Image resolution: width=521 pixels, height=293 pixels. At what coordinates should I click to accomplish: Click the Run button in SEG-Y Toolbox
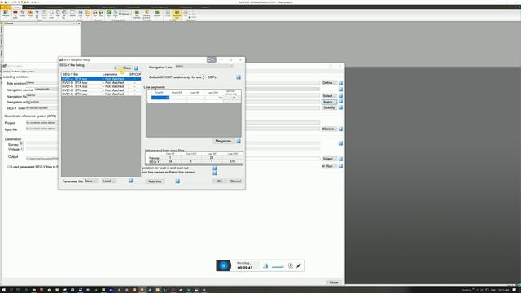328,166
